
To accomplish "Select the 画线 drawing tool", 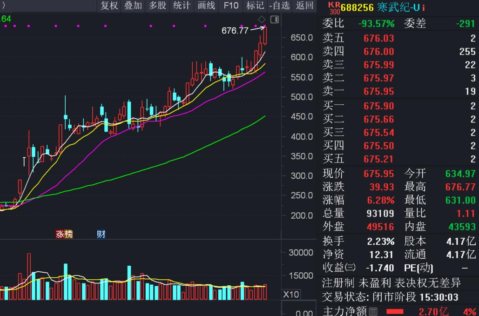I will pyautogui.click(x=206, y=7).
